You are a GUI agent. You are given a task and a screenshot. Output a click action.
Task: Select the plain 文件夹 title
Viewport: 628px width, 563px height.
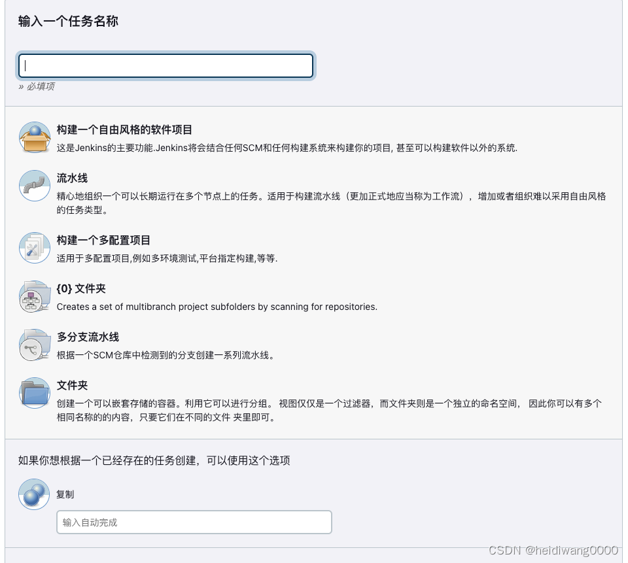(x=72, y=385)
